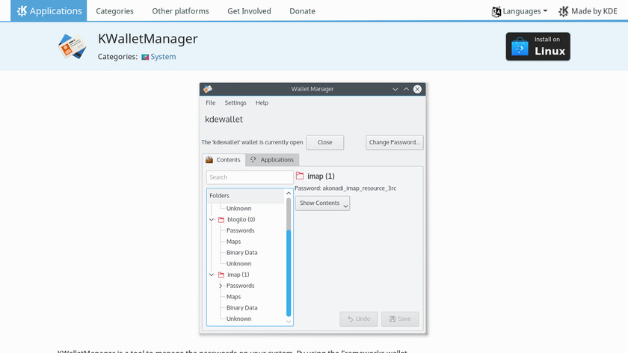Click the Applications tab icon

point(253,159)
